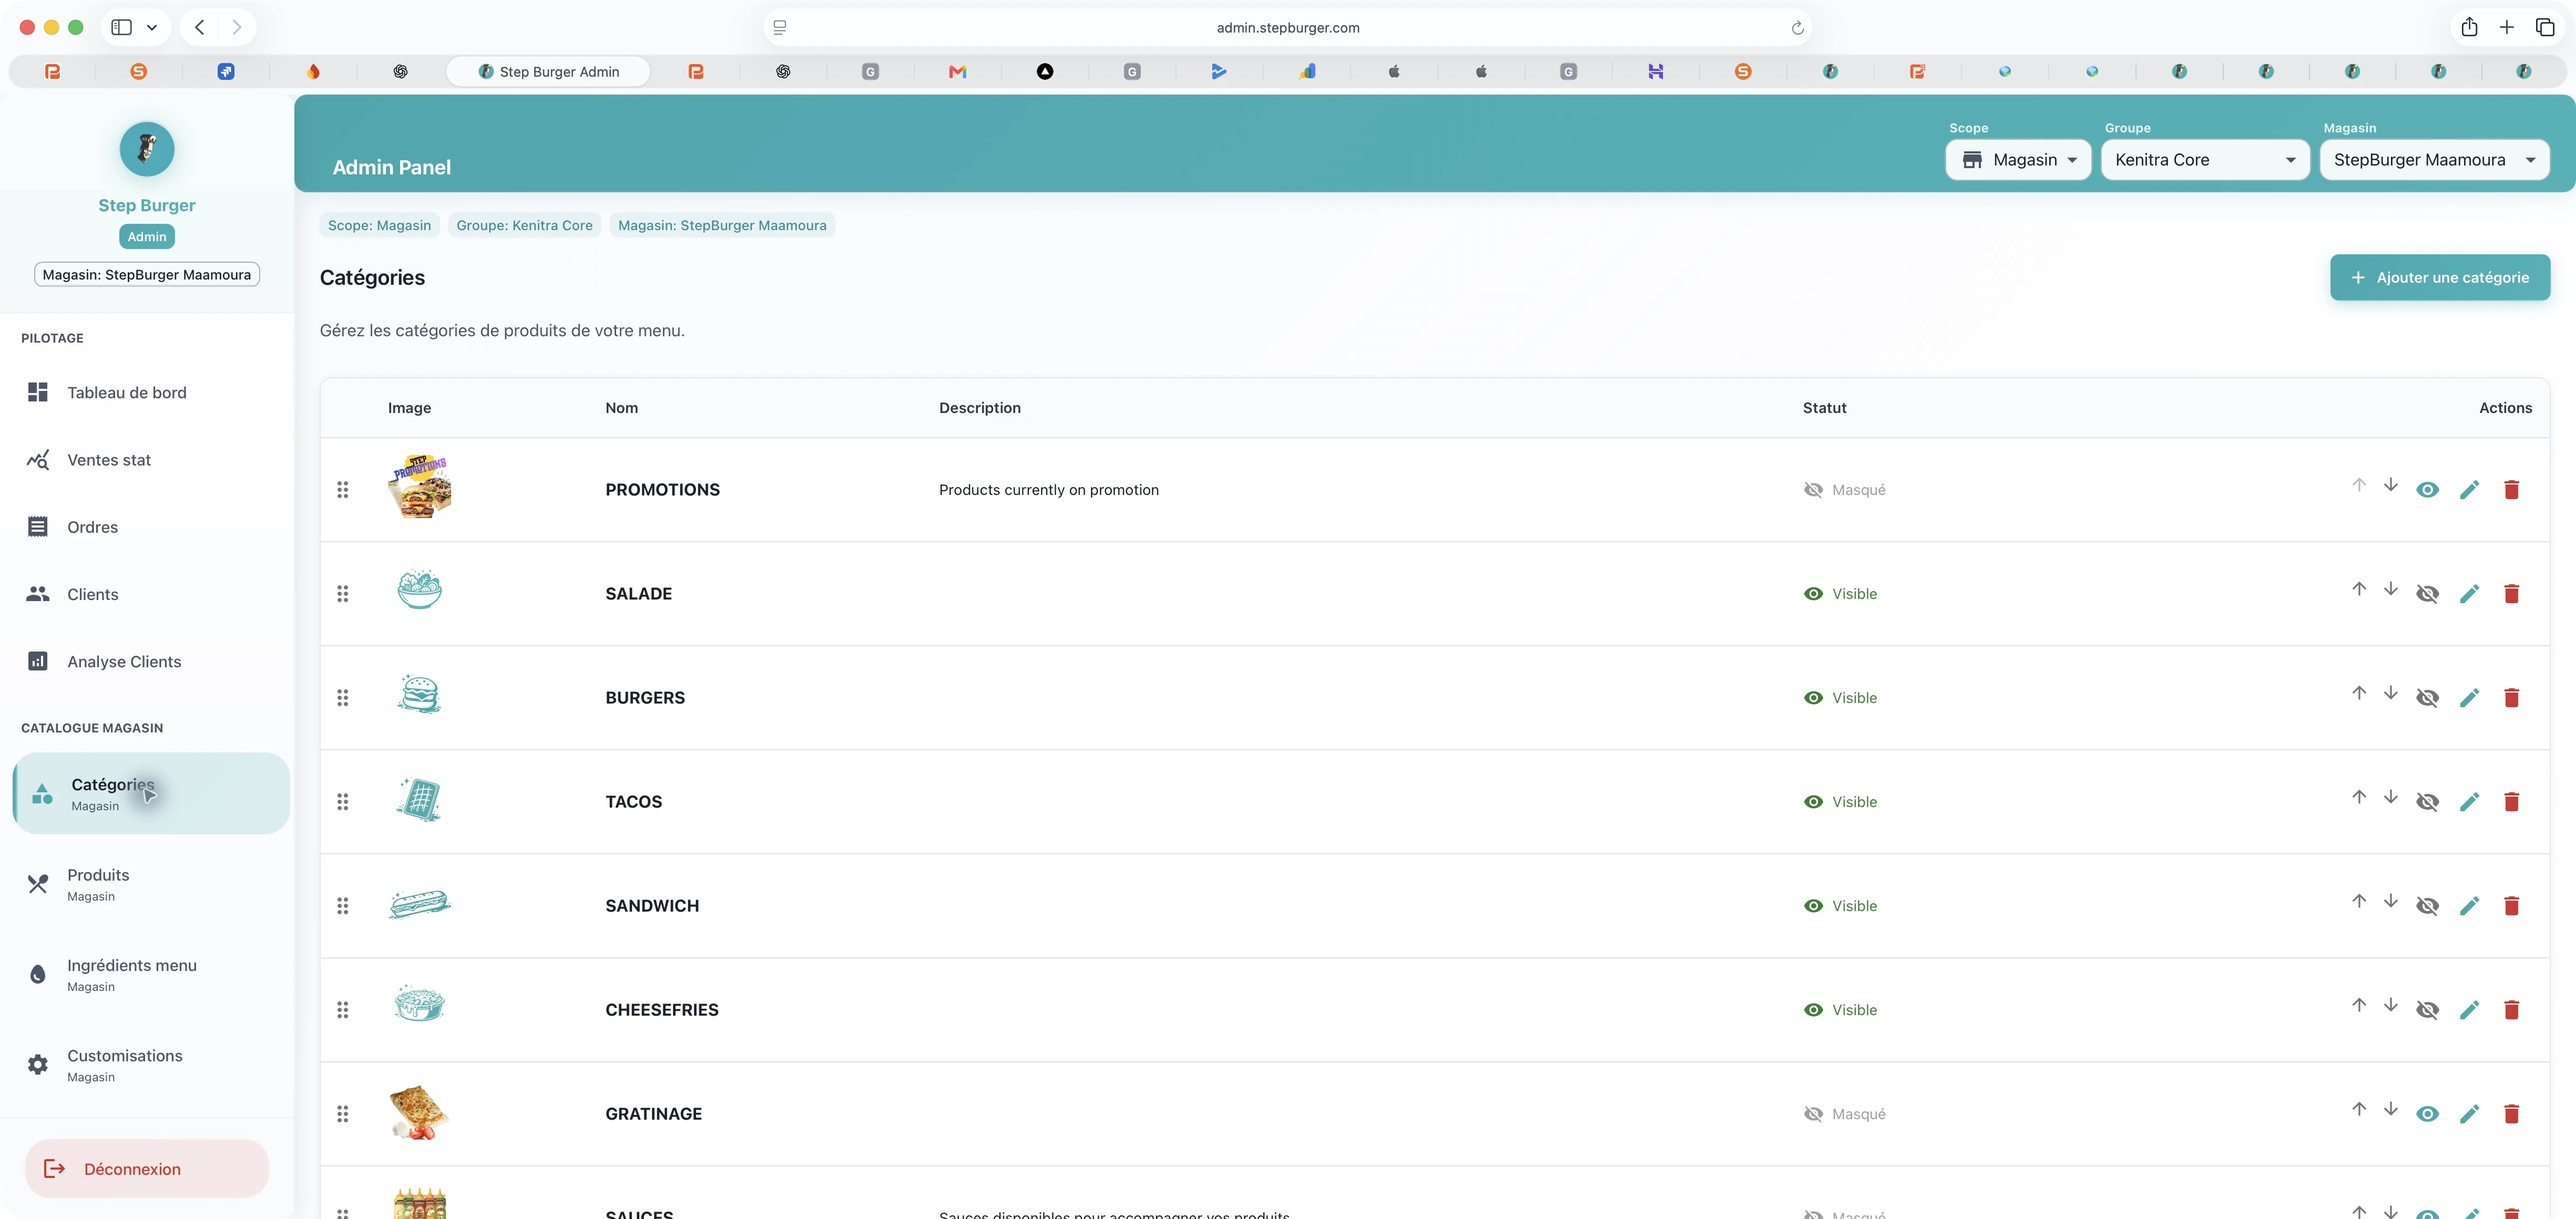This screenshot has width=2576, height=1219.
Task: Open the Analyse Clients page
Action: 147,662
